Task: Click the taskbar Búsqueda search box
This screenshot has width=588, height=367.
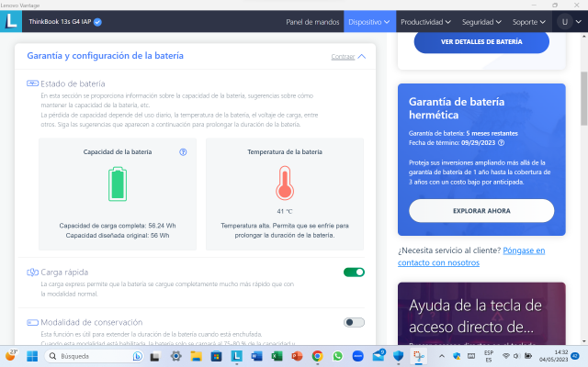Action: point(94,356)
